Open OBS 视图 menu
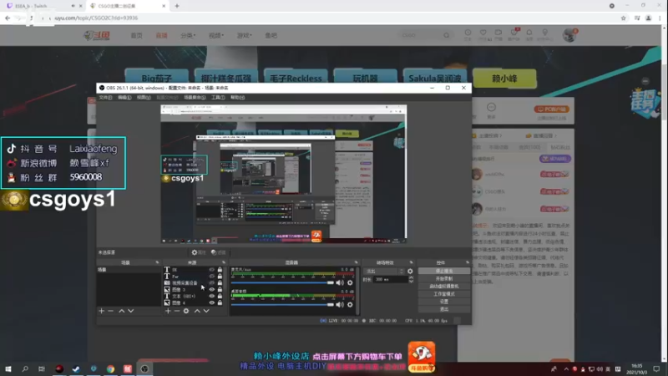 [144, 98]
